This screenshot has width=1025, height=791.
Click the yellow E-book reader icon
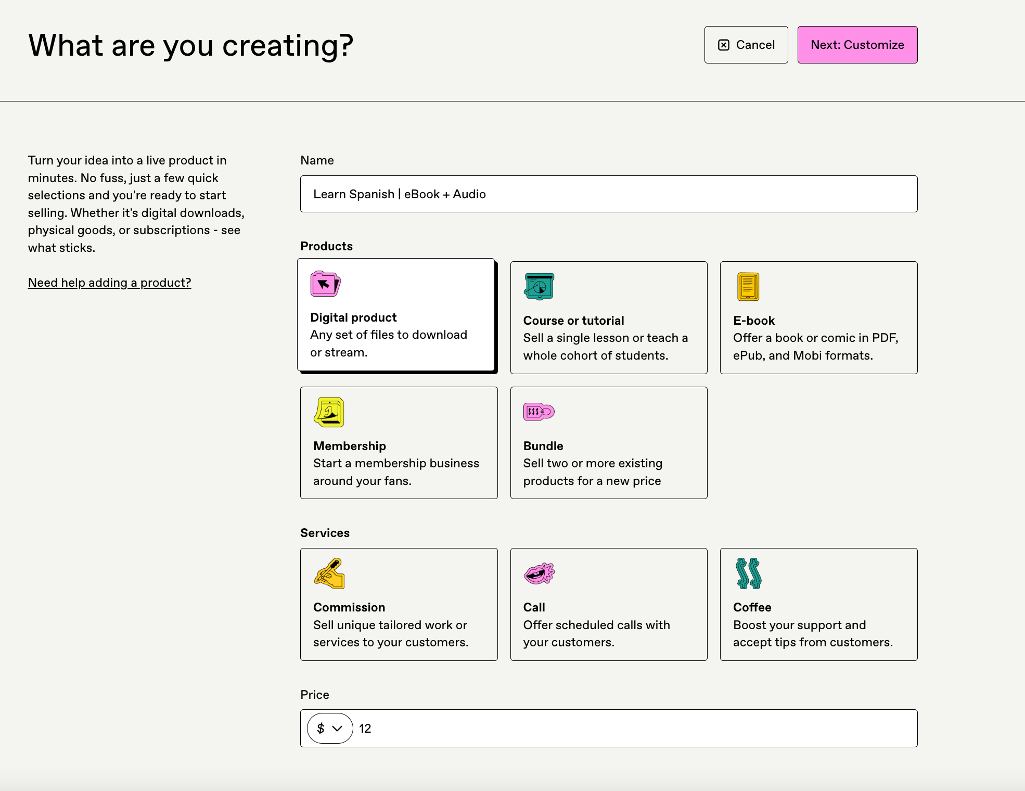[748, 287]
